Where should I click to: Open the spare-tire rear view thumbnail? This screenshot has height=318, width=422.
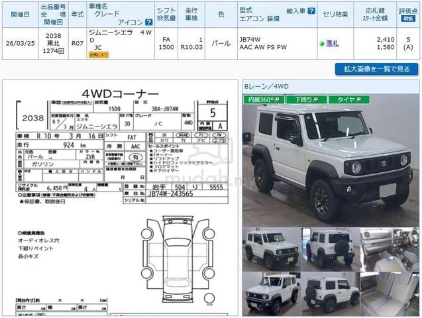(x=331, y=249)
